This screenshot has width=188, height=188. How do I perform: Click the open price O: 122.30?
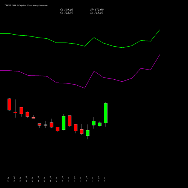(x=67, y=13)
